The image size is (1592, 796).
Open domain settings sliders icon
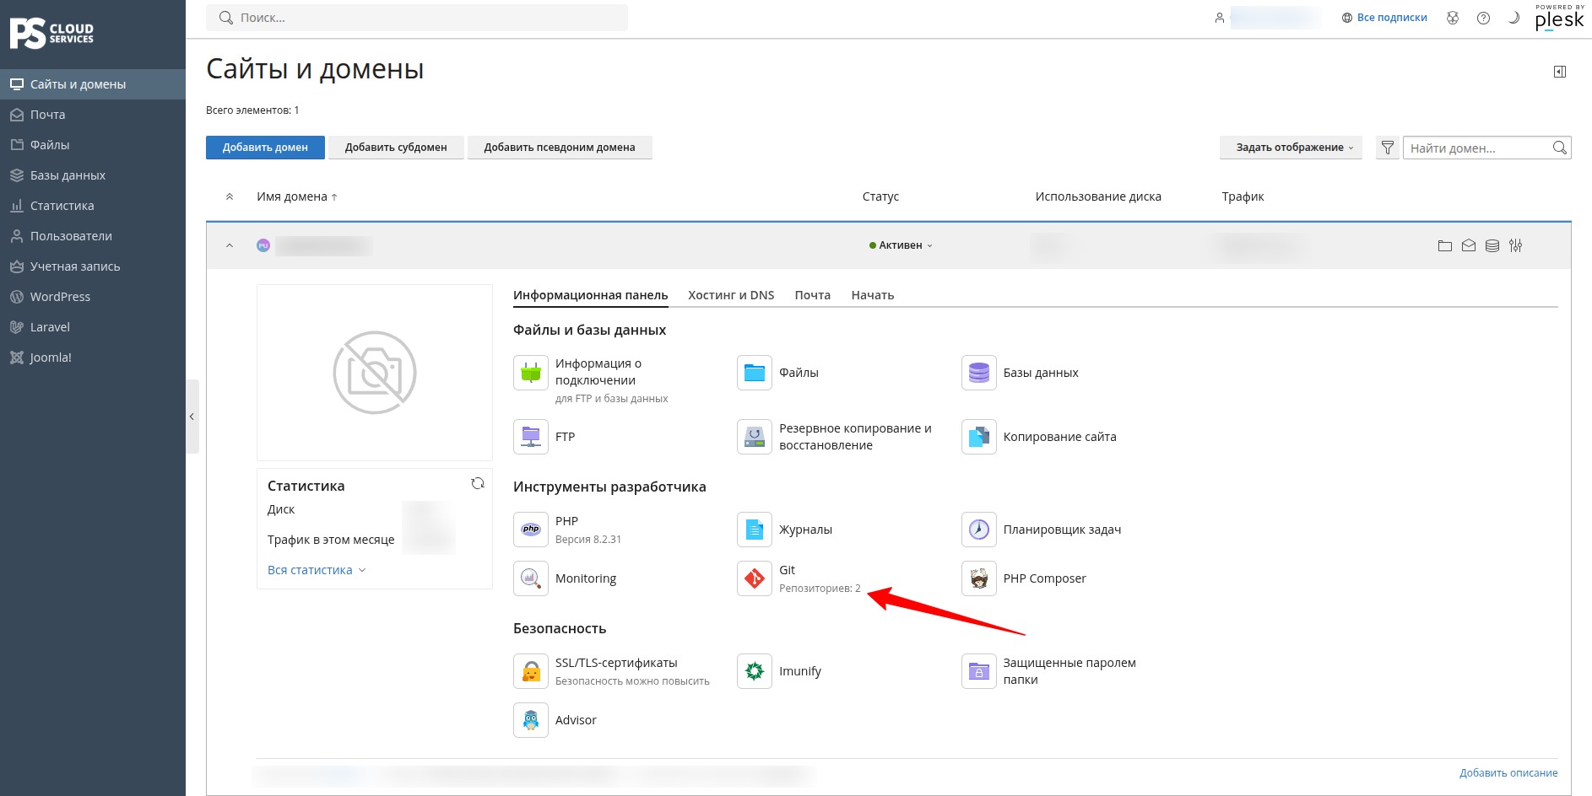tap(1516, 245)
